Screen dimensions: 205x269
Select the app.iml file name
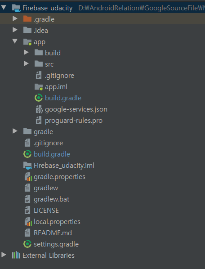tap(56, 87)
